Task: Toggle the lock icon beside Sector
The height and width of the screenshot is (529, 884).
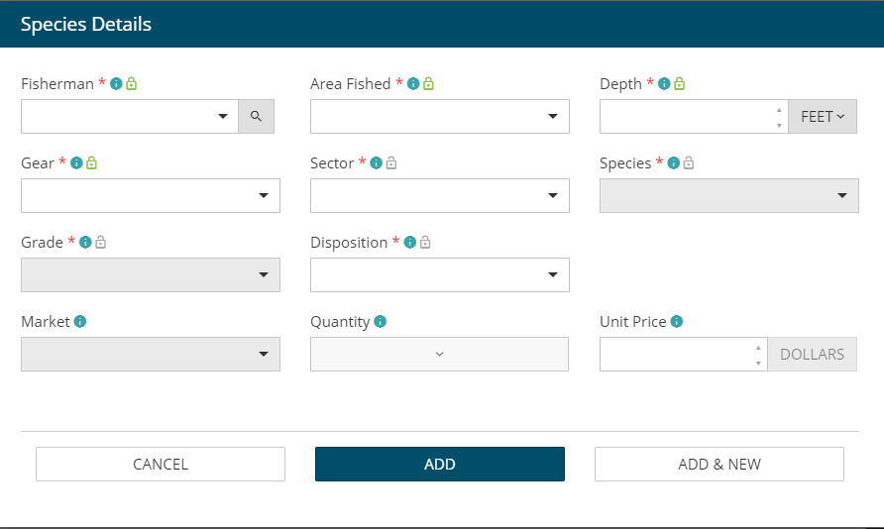Action: tap(391, 163)
